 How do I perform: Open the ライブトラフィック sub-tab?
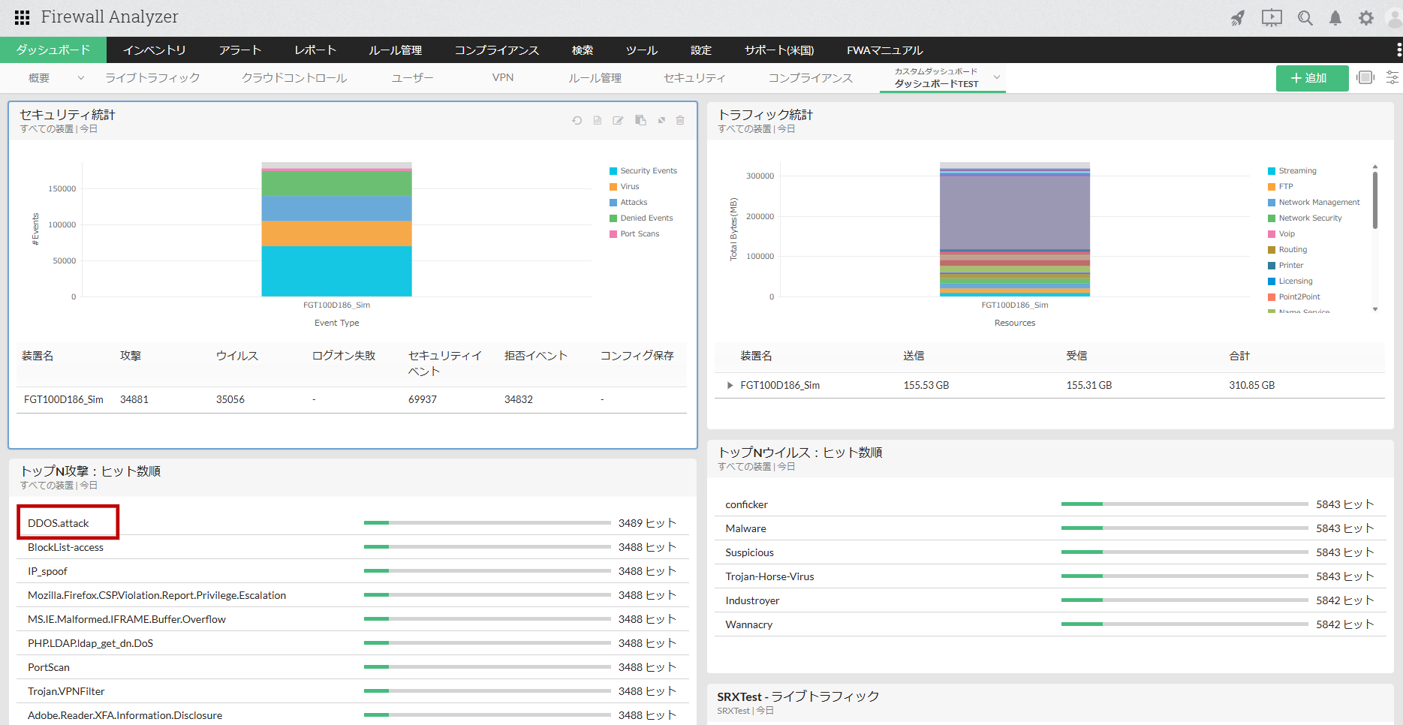(x=152, y=78)
